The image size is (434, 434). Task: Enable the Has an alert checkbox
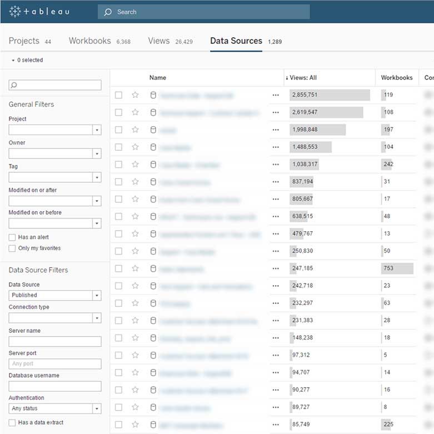click(12, 237)
